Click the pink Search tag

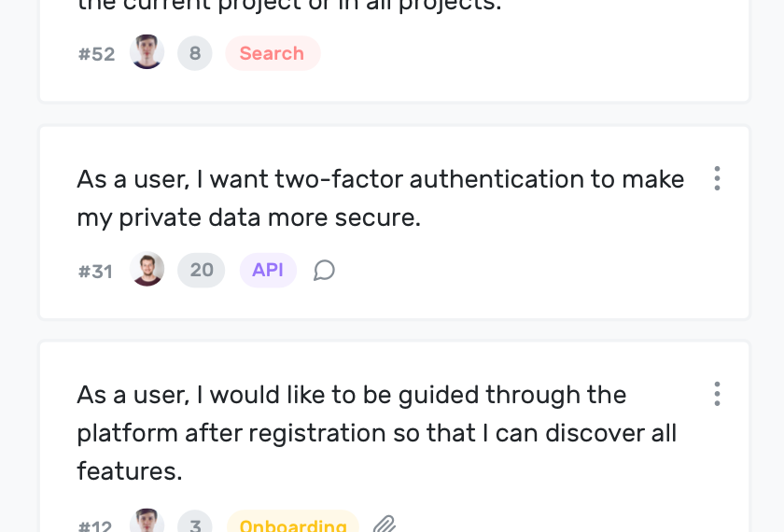click(x=272, y=53)
